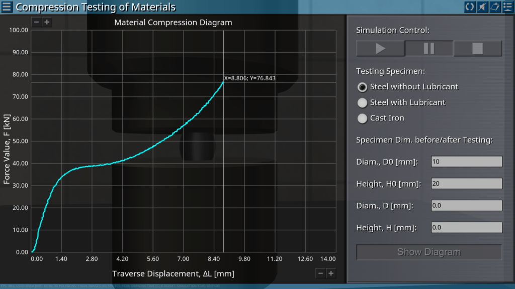Screen dimensions: 515x289
Task: Zoom in the displacement axis with plus
Action: pyautogui.click(x=331, y=273)
